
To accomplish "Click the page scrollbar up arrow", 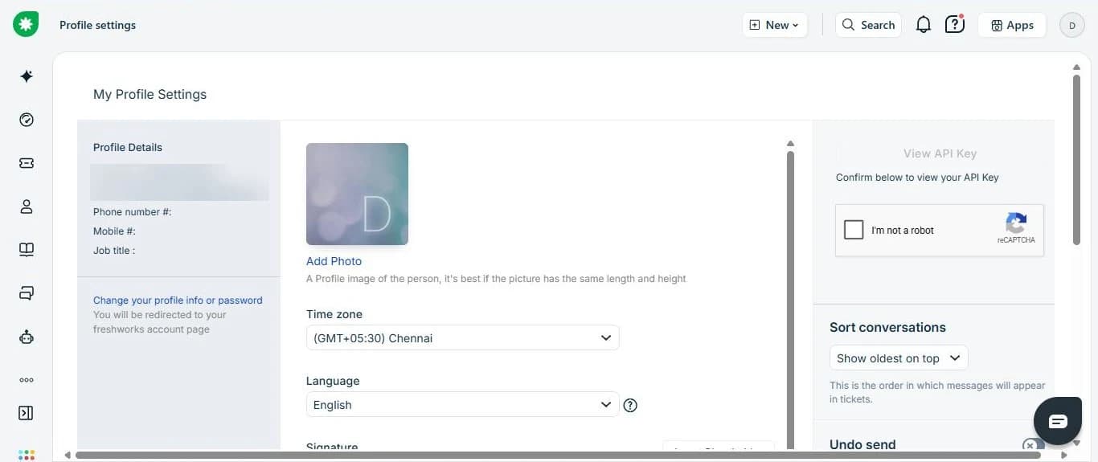I will (1076, 66).
